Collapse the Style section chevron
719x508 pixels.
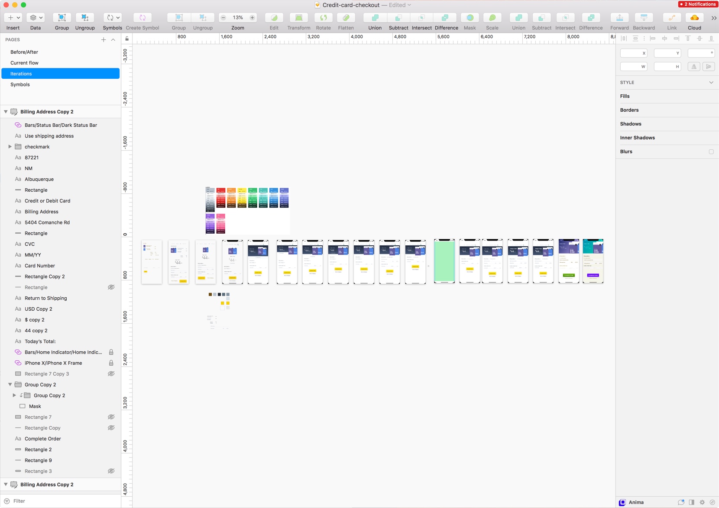(711, 83)
